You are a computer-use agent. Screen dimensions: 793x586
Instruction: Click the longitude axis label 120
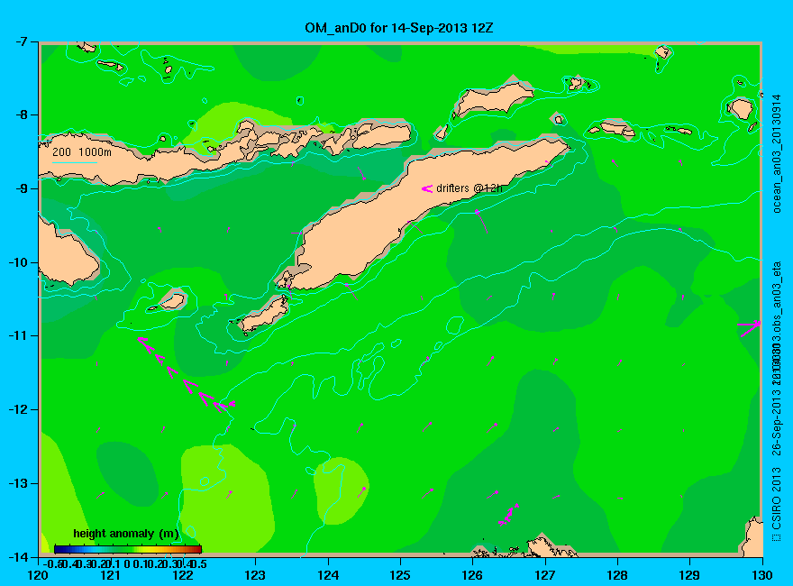pyautogui.click(x=39, y=575)
